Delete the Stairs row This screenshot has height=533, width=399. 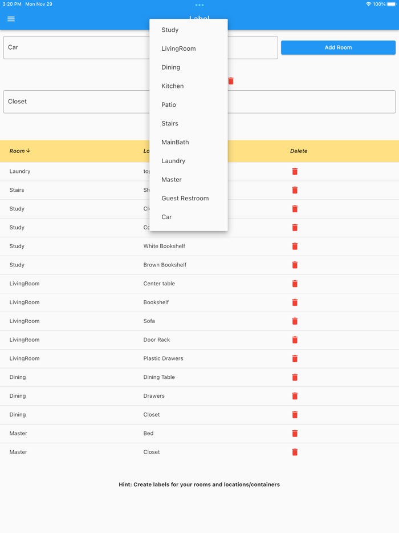pos(295,190)
